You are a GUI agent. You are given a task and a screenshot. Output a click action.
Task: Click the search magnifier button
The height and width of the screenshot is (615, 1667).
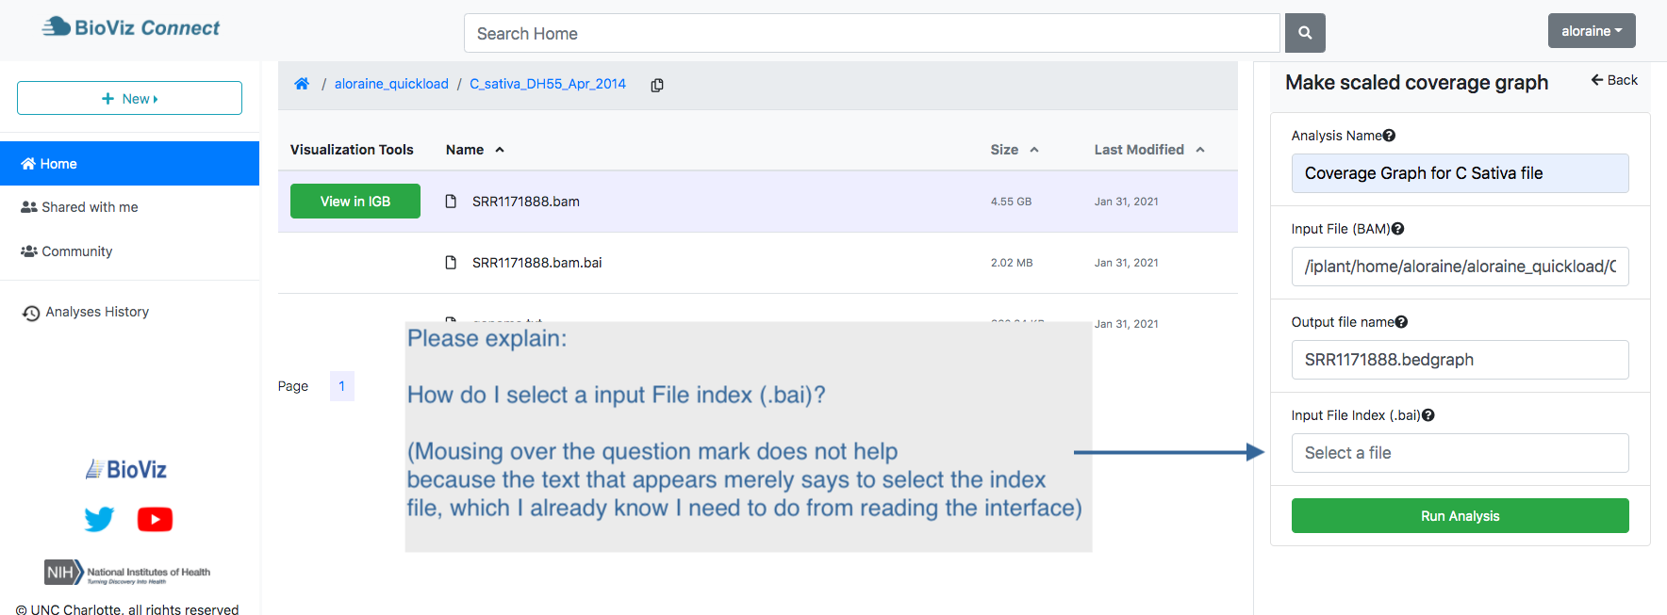pyautogui.click(x=1304, y=33)
